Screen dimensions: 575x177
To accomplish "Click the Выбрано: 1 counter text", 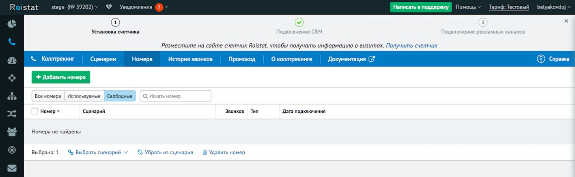I will click(x=45, y=152).
